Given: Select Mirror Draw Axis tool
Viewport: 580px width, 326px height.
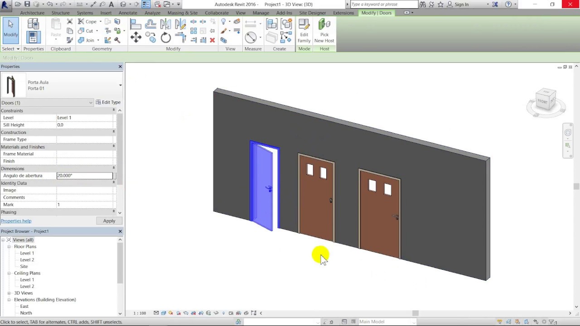Looking at the screenshot, I should [x=180, y=24].
